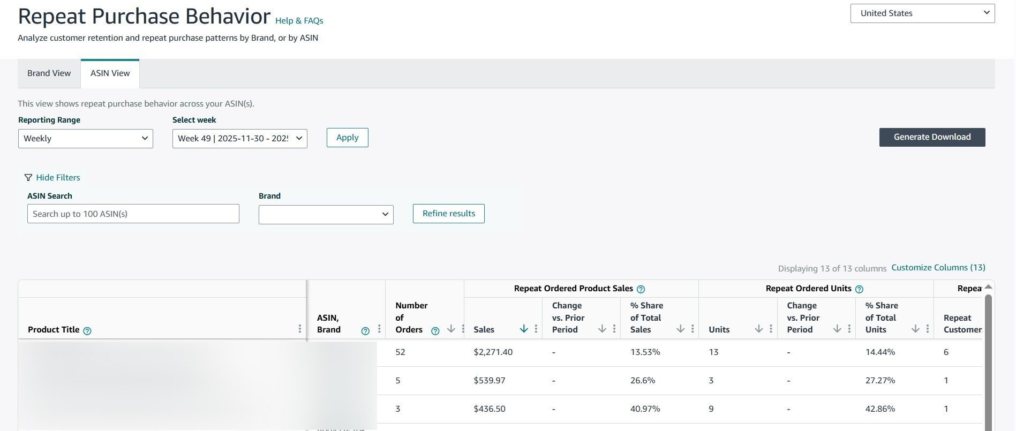
Task: Open Sales Change vs. Prior Period menu dots
Action: pyautogui.click(x=614, y=329)
